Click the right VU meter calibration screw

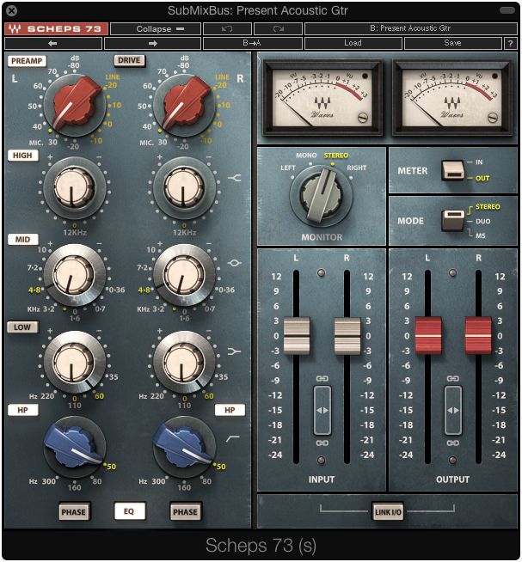point(493,117)
